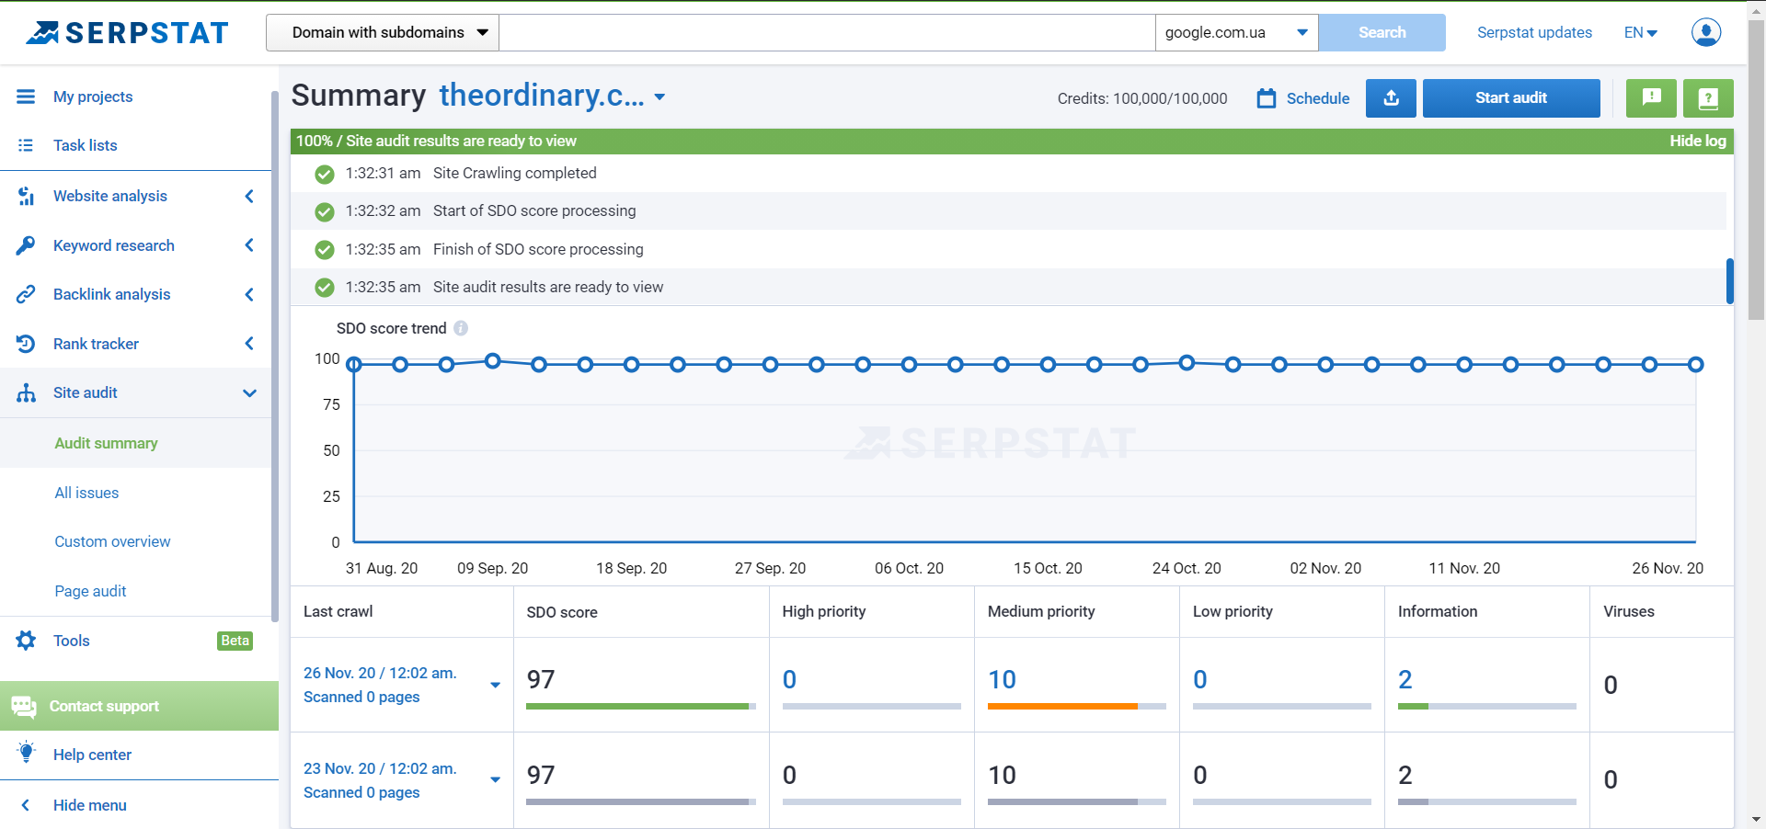
Task: Click the page vertical scrollbar
Action: [x=1756, y=170]
